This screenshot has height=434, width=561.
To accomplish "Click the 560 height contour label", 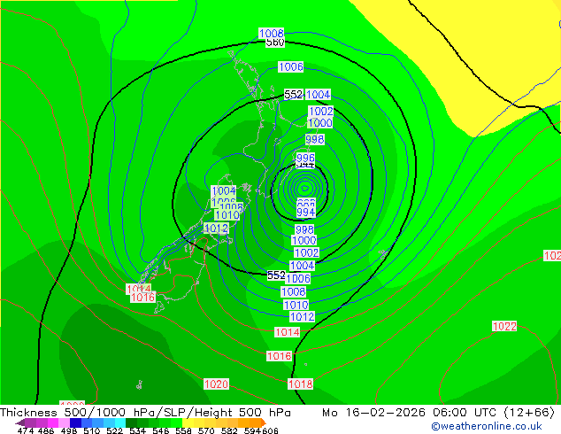I will click(275, 43).
